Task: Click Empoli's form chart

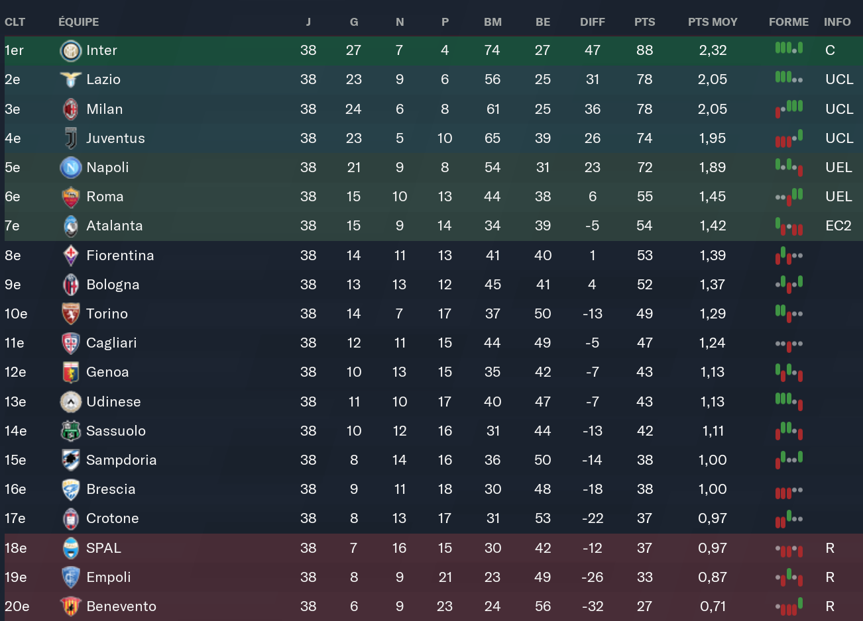Action: tap(789, 577)
